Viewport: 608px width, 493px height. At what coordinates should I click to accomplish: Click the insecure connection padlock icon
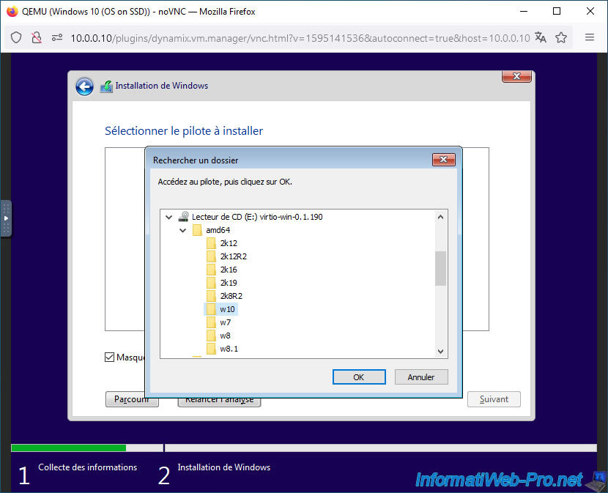[37, 37]
